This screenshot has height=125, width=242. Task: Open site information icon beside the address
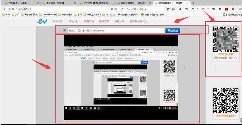(9, 9)
